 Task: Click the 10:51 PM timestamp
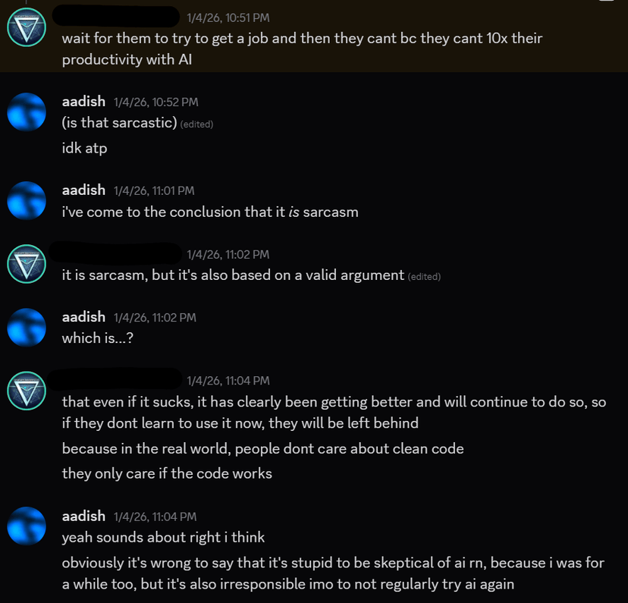pos(228,17)
